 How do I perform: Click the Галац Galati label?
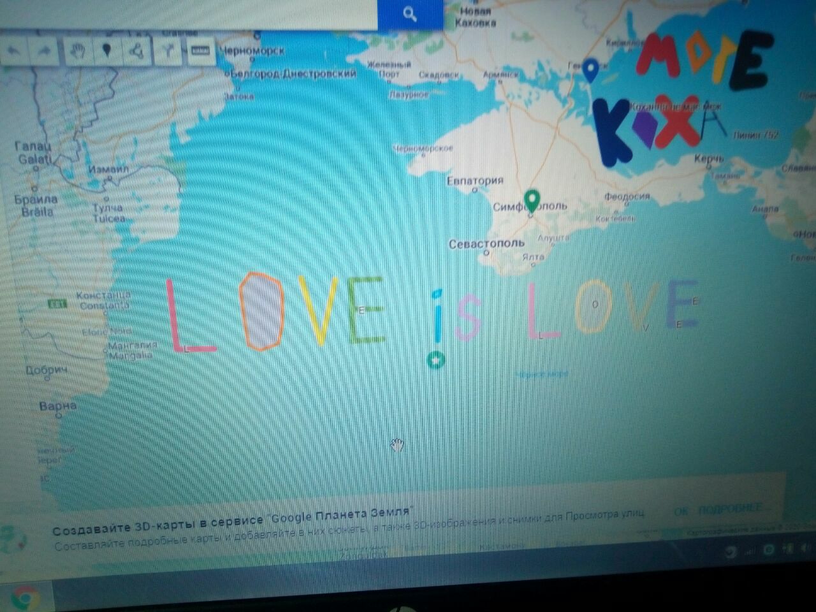point(33,153)
